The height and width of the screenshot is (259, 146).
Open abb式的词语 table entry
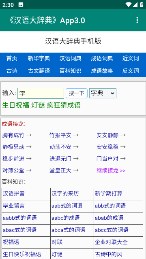[110, 206]
